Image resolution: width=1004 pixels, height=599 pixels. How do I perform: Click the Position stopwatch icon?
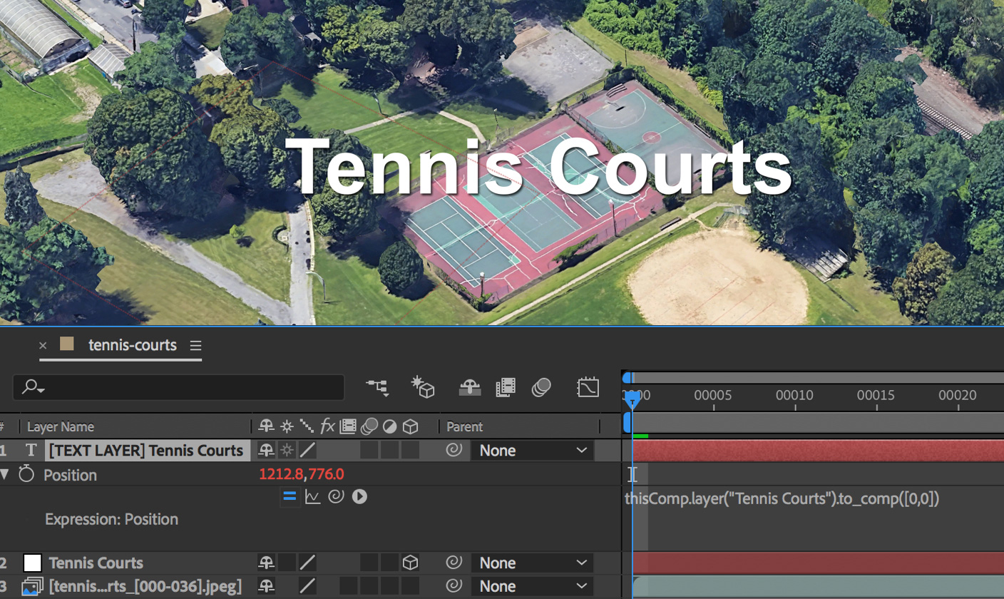pos(26,474)
